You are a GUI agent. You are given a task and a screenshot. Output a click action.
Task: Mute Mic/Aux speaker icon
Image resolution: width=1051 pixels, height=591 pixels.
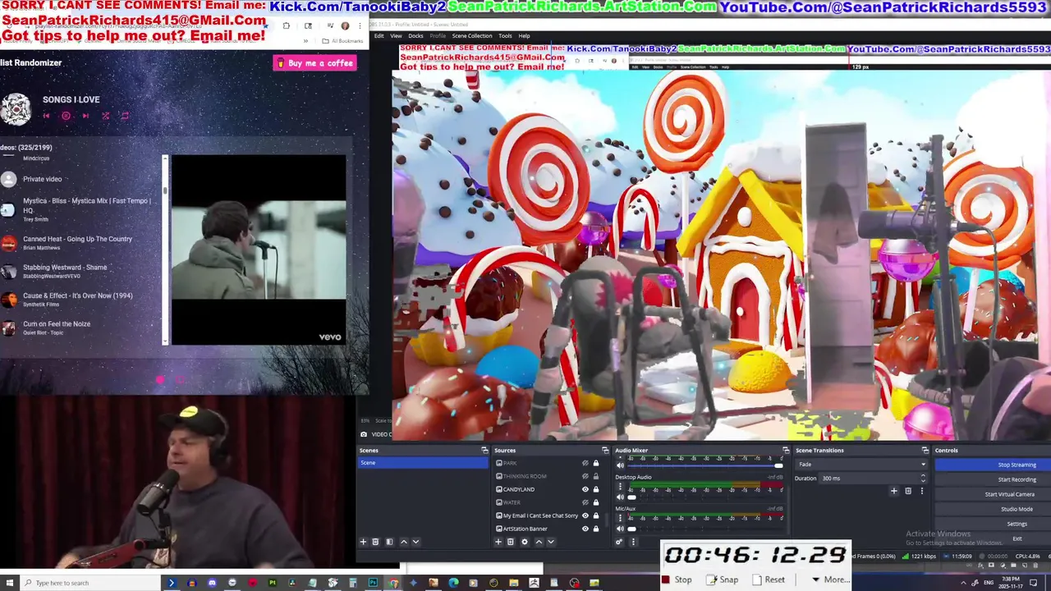(619, 529)
